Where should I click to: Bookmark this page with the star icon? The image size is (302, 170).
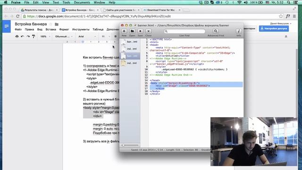click(x=281, y=17)
